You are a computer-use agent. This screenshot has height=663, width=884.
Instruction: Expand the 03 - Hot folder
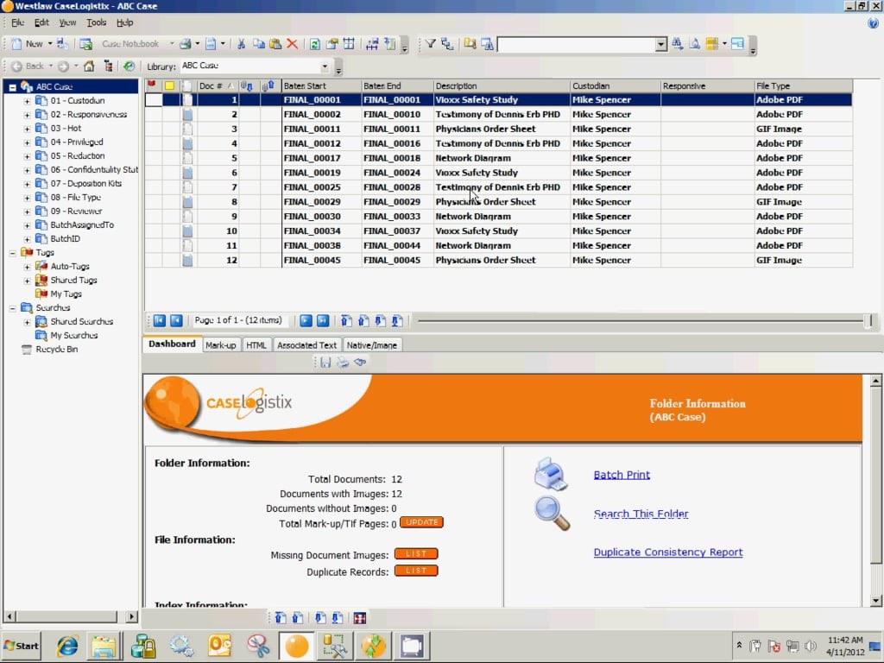point(27,129)
